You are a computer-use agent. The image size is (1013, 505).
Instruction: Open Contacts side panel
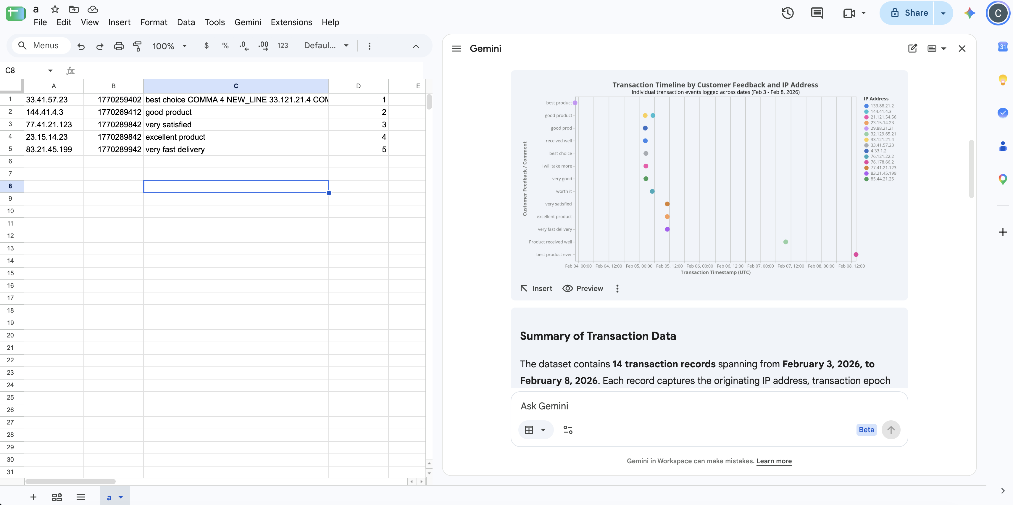(x=1003, y=146)
